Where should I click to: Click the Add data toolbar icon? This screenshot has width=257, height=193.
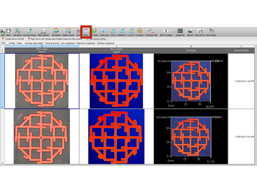(x=3, y=32)
